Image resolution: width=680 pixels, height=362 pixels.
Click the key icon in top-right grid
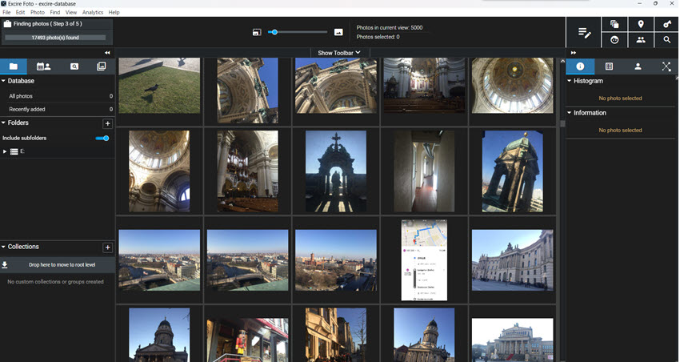pyautogui.click(x=667, y=24)
